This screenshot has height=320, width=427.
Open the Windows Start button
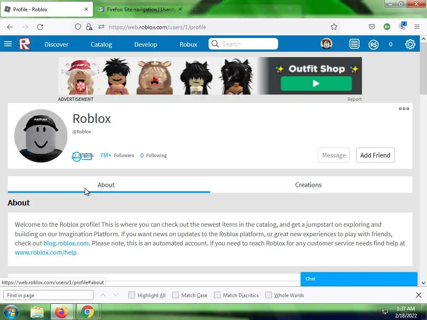point(11,312)
